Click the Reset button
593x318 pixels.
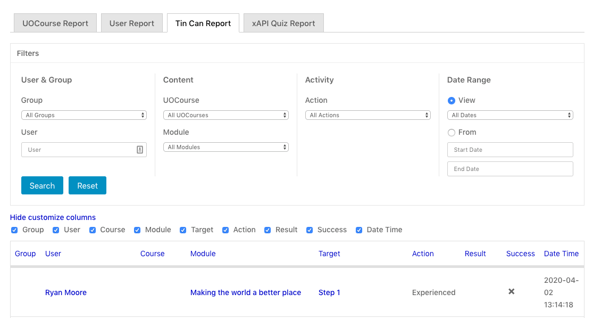click(87, 186)
